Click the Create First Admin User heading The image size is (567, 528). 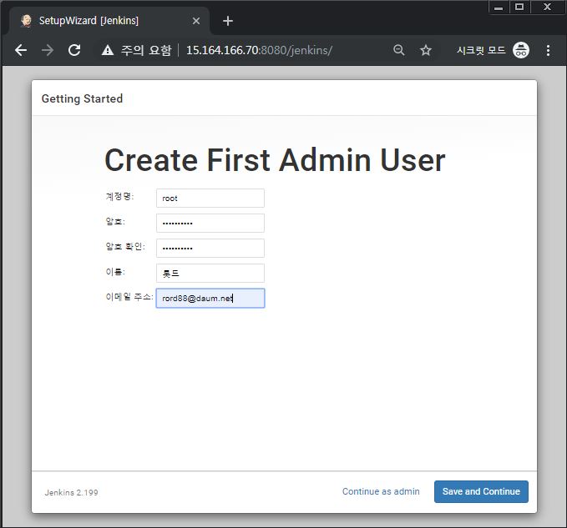[x=275, y=160]
